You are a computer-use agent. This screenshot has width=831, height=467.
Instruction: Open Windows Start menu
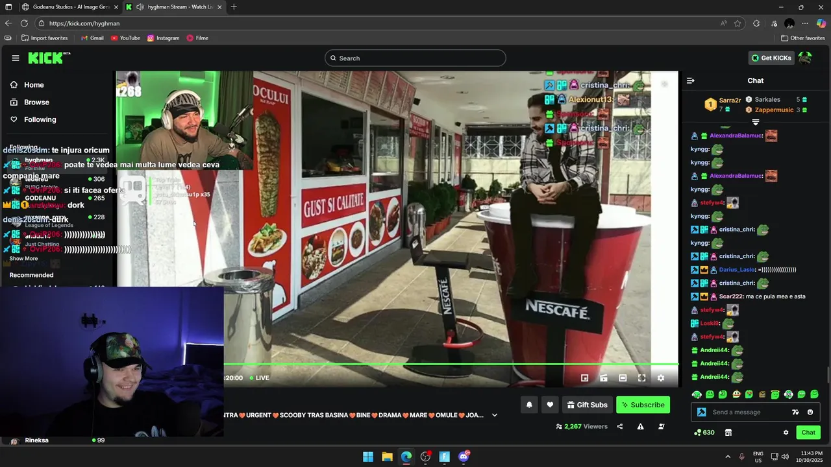368,457
